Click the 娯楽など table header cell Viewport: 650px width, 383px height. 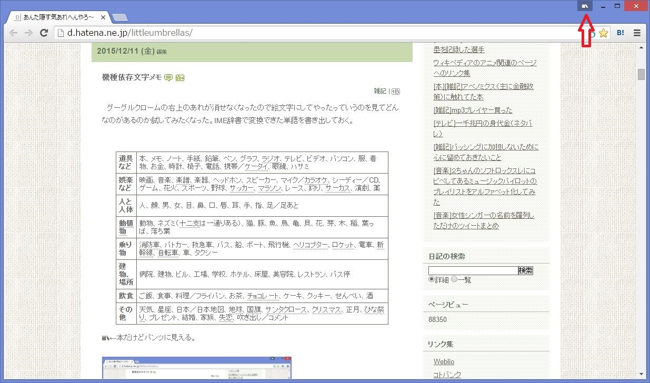126,184
